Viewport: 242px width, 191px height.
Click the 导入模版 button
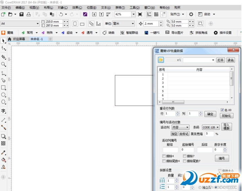click(x=227, y=127)
